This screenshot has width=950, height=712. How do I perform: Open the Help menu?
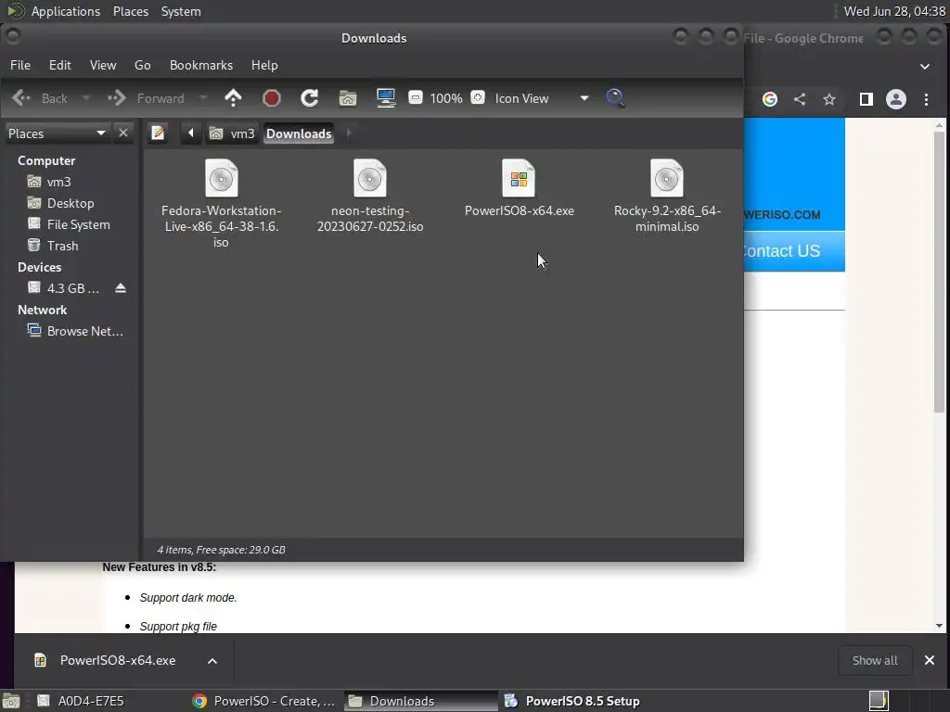264,65
